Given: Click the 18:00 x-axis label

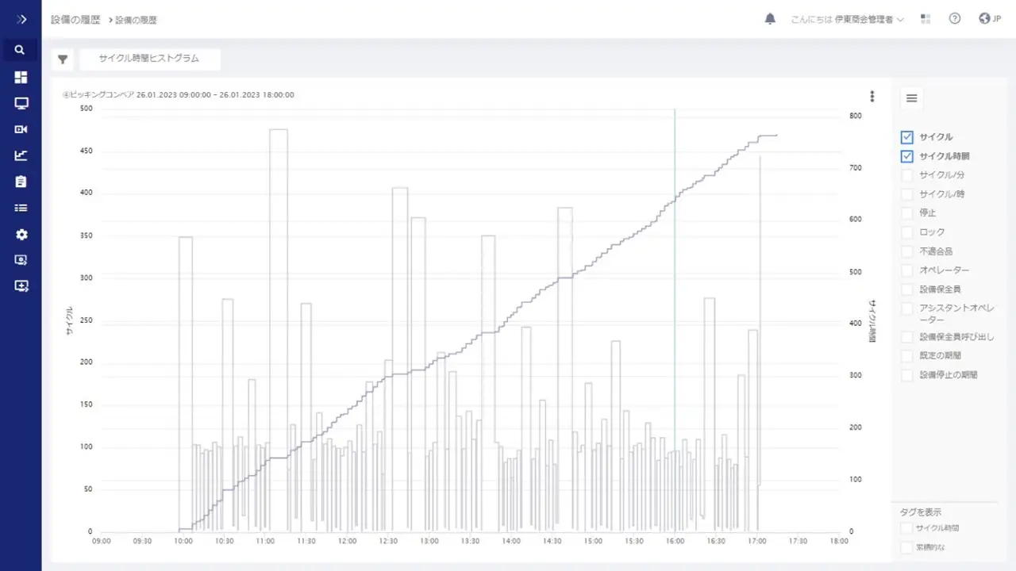Looking at the screenshot, I should point(838,541).
